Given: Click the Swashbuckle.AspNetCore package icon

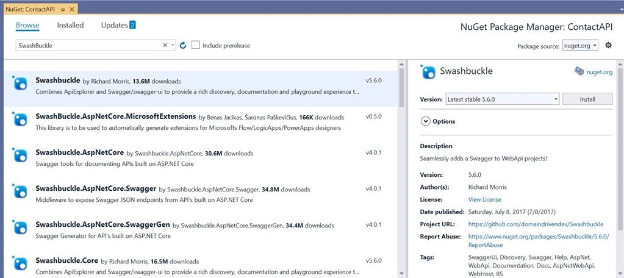Looking at the screenshot, I should [x=20, y=155].
